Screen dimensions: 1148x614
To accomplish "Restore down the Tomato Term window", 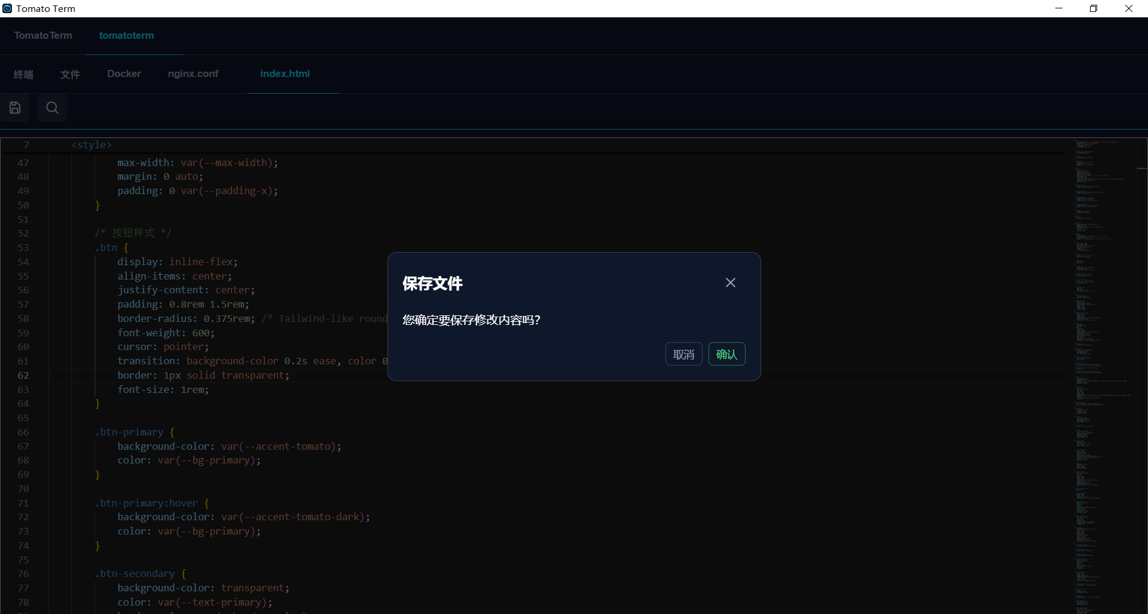I will 1094,8.
